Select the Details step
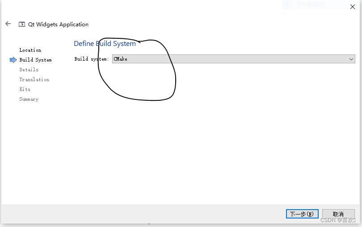The height and width of the screenshot is (227, 362). tap(29, 70)
